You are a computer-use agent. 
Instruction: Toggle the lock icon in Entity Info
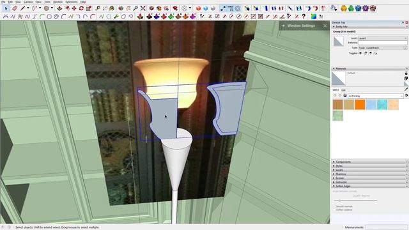pos(366,53)
